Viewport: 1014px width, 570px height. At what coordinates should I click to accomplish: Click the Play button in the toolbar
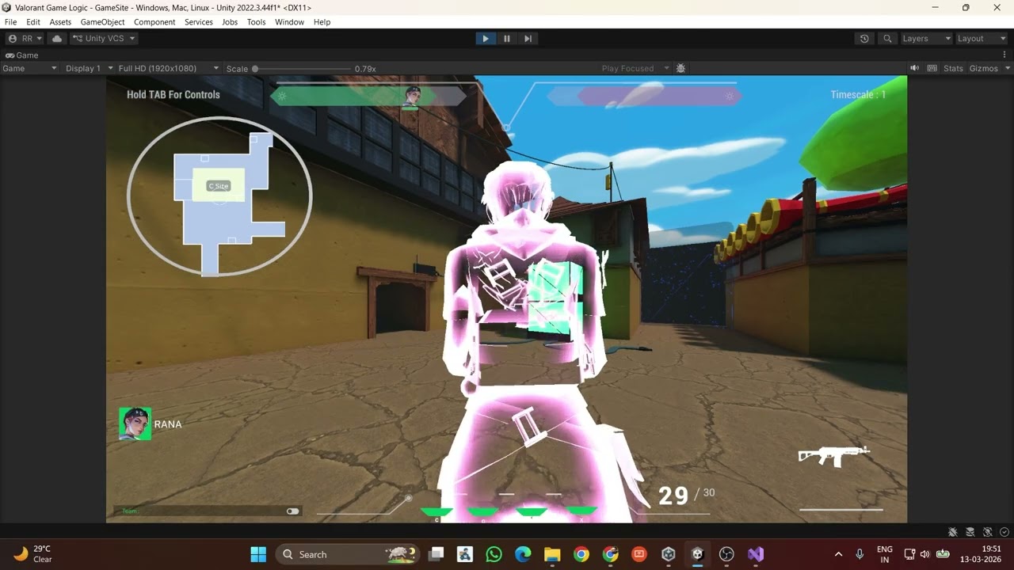coord(486,38)
